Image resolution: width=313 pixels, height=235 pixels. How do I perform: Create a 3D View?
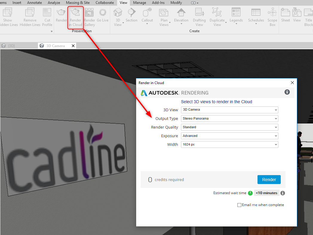pos(118,17)
